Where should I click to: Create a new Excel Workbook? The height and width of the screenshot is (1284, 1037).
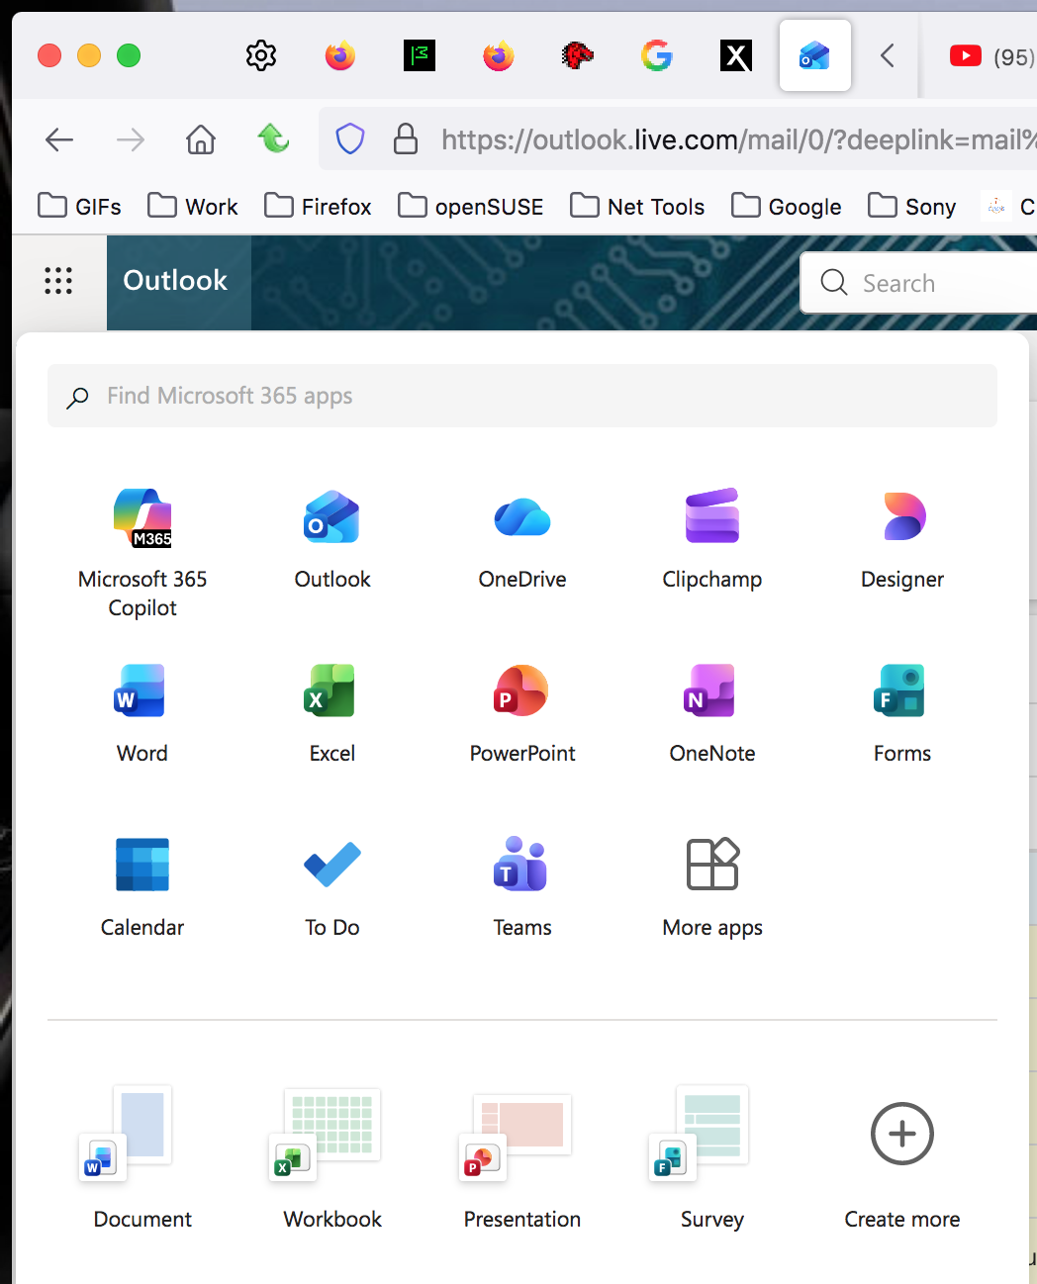pyautogui.click(x=332, y=1157)
